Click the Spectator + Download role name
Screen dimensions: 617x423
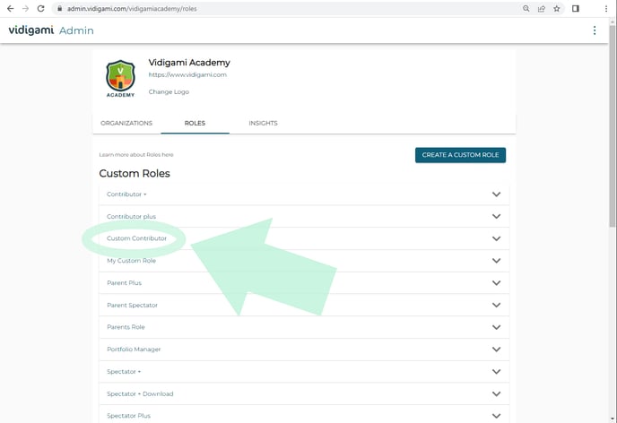(140, 393)
